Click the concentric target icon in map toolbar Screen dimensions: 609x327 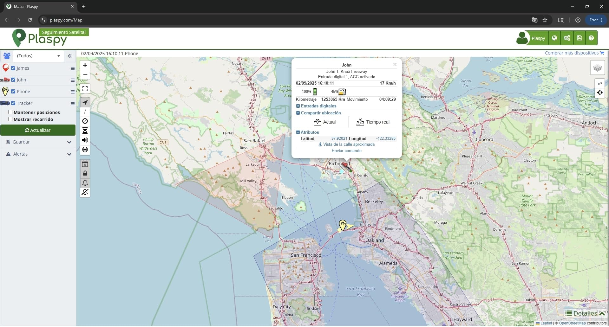(85, 150)
